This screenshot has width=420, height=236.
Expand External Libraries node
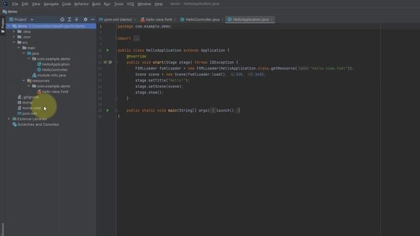click(x=9, y=119)
